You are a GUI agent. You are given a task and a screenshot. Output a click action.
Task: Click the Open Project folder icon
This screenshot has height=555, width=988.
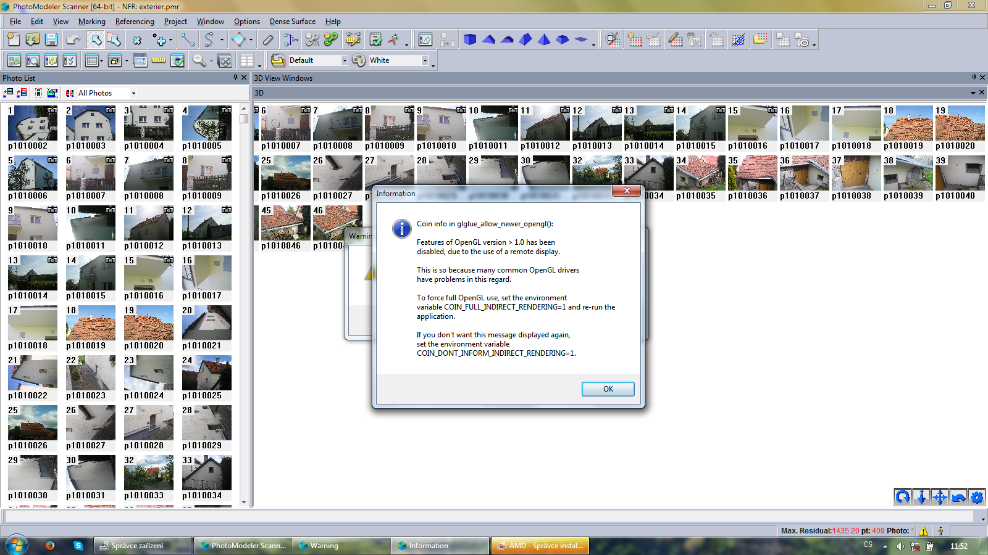(32, 40)
